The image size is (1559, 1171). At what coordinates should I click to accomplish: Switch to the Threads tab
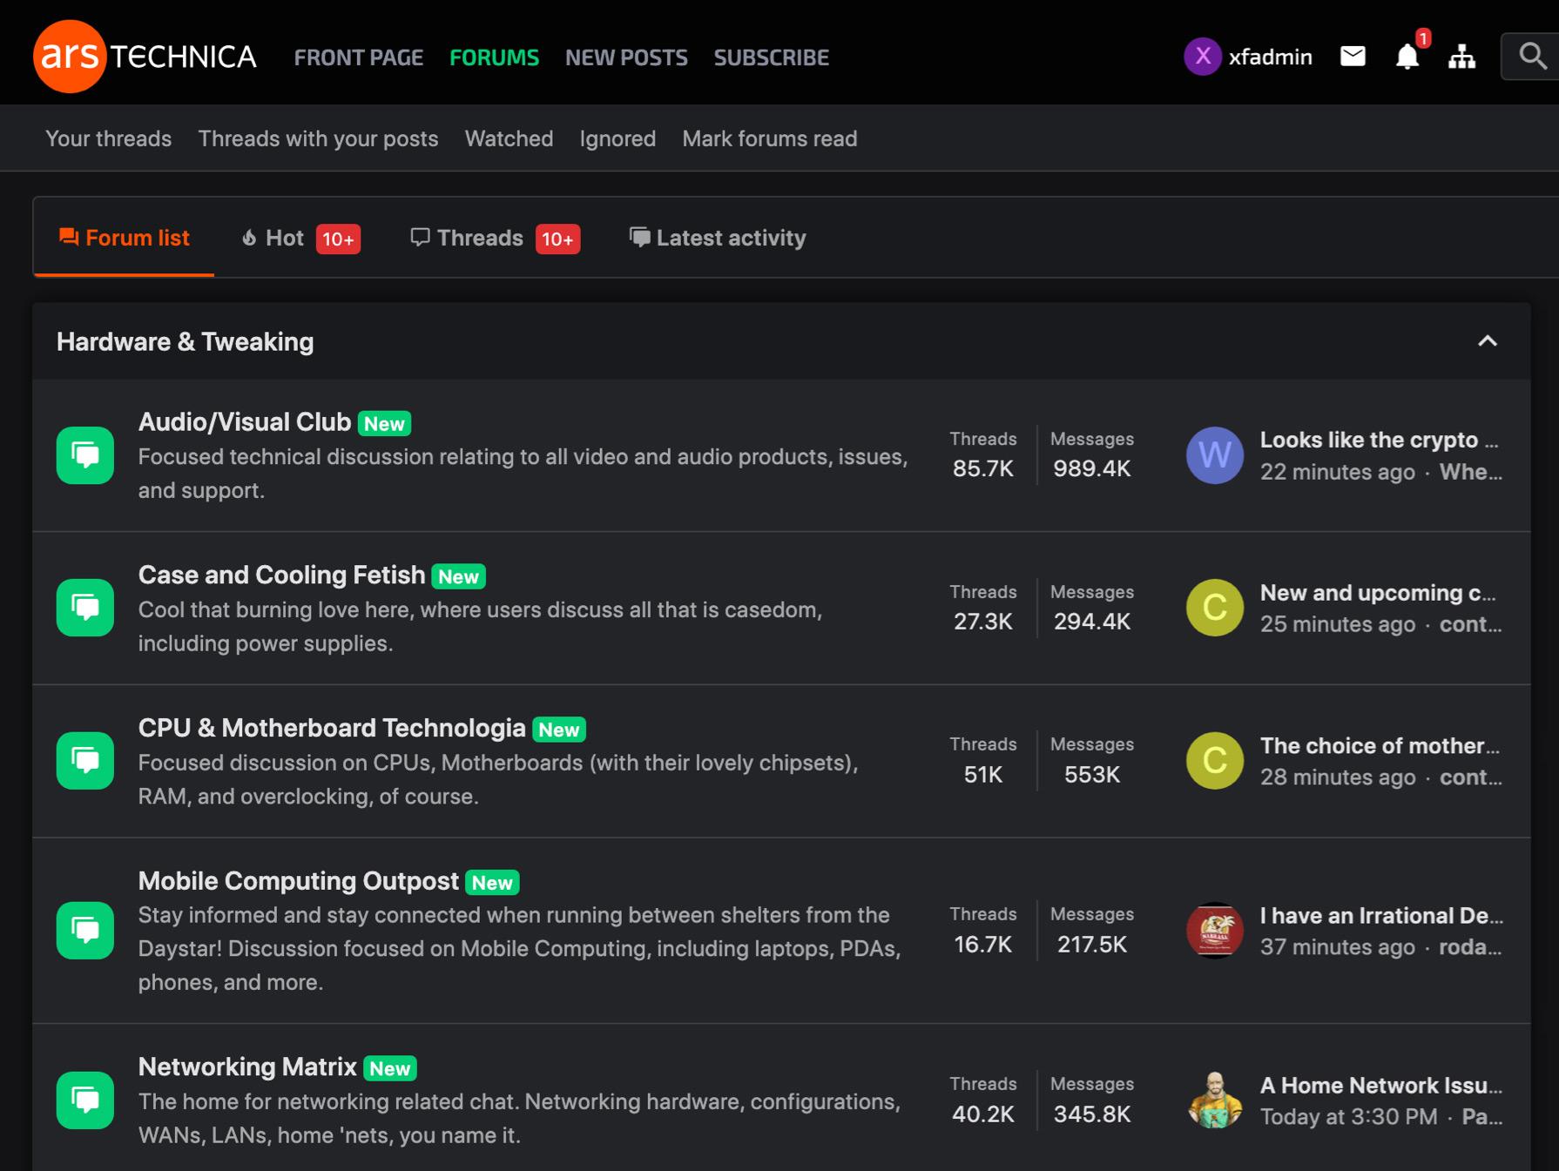click(479, 238)
